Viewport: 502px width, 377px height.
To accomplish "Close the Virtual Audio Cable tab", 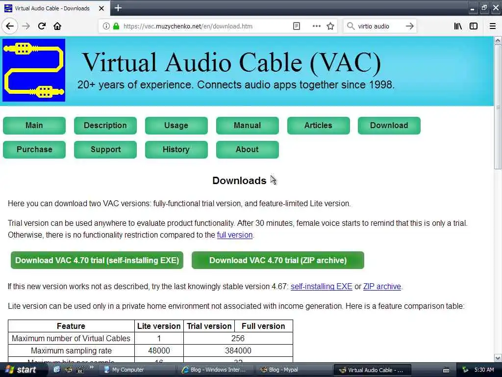I will (101, 8).
